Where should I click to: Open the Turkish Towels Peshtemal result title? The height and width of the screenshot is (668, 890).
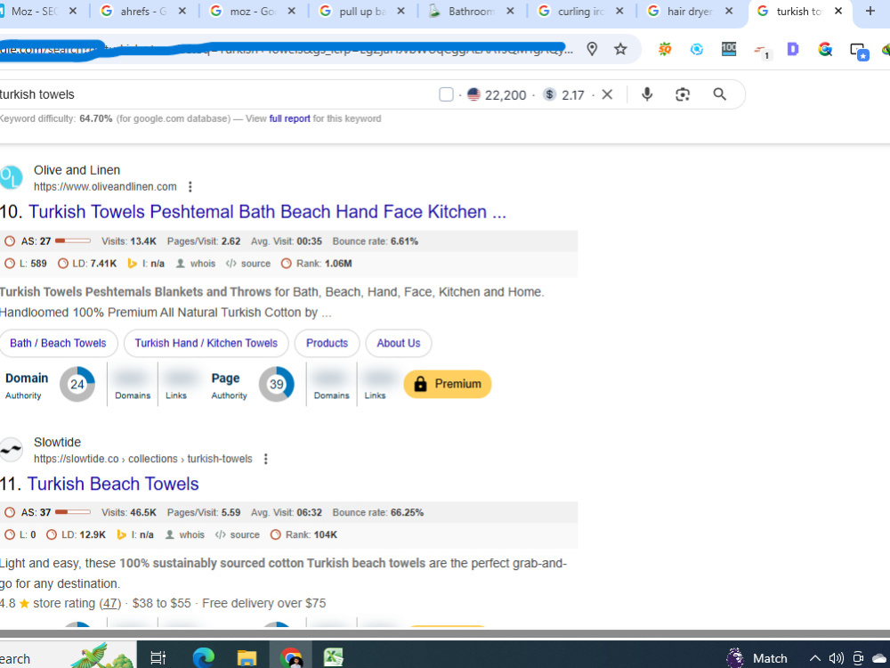tap(267, 212)
